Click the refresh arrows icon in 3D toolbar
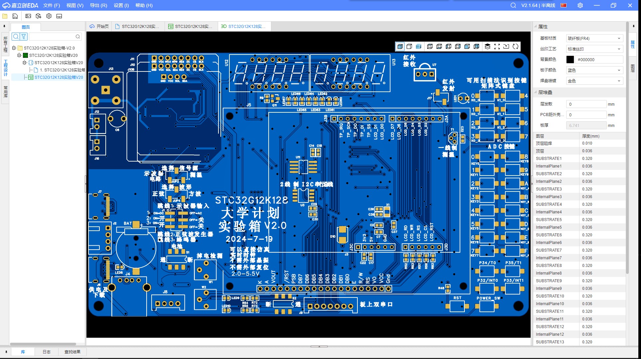The width and height of the screenshot is (641, 359). pos(515,47)
